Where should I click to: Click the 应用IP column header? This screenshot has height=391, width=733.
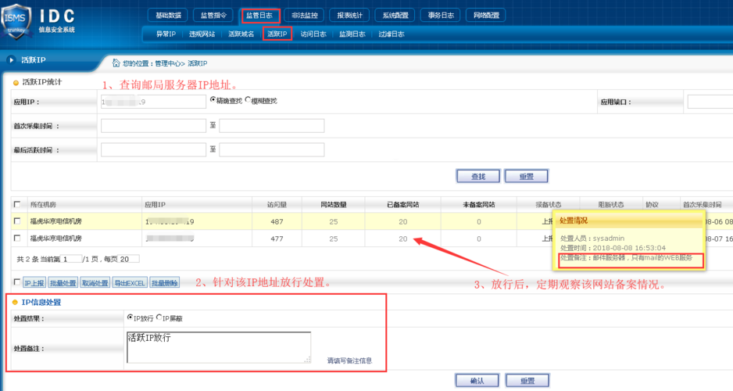click(x=156, y=204)
